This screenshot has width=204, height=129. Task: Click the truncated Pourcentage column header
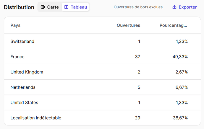pos(173,25)
